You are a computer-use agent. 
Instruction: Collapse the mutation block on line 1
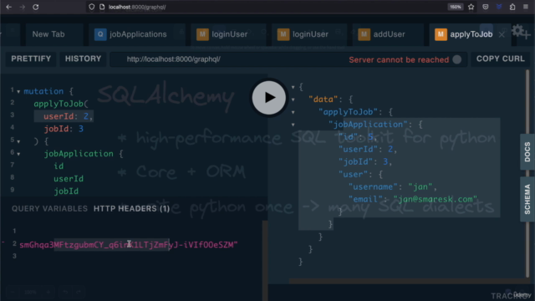point(18,92)
